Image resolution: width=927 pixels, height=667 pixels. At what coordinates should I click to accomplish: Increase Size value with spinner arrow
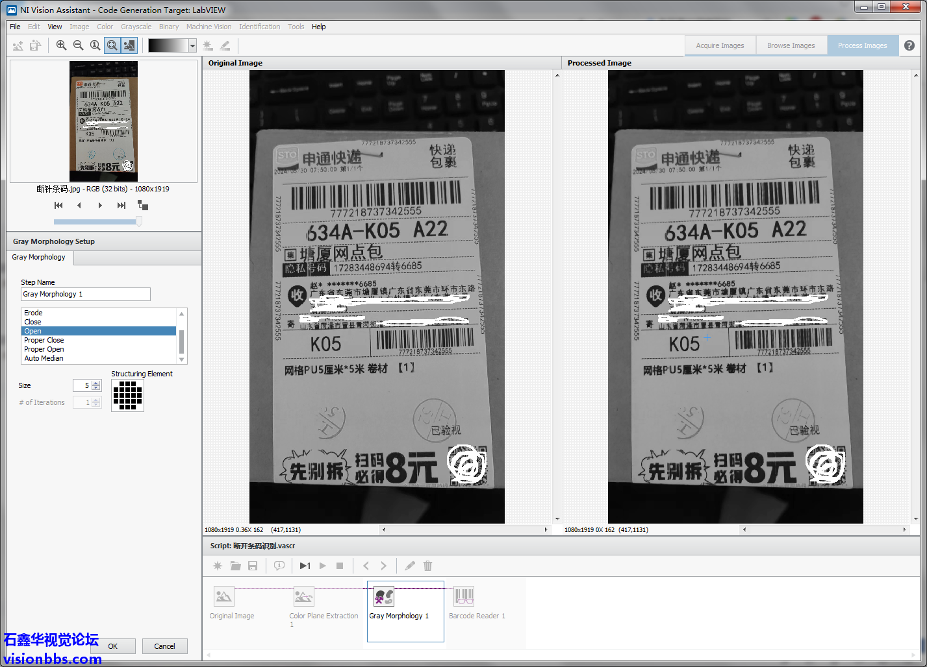coord(96,383)
